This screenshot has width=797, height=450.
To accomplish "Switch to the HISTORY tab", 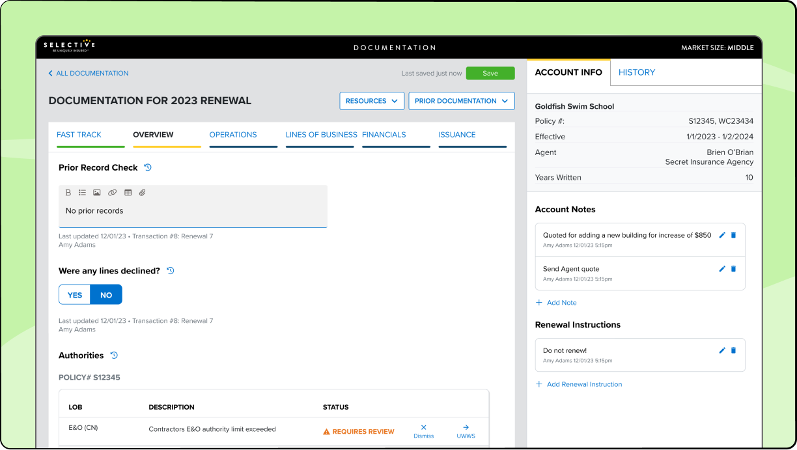I will point(637,72).
